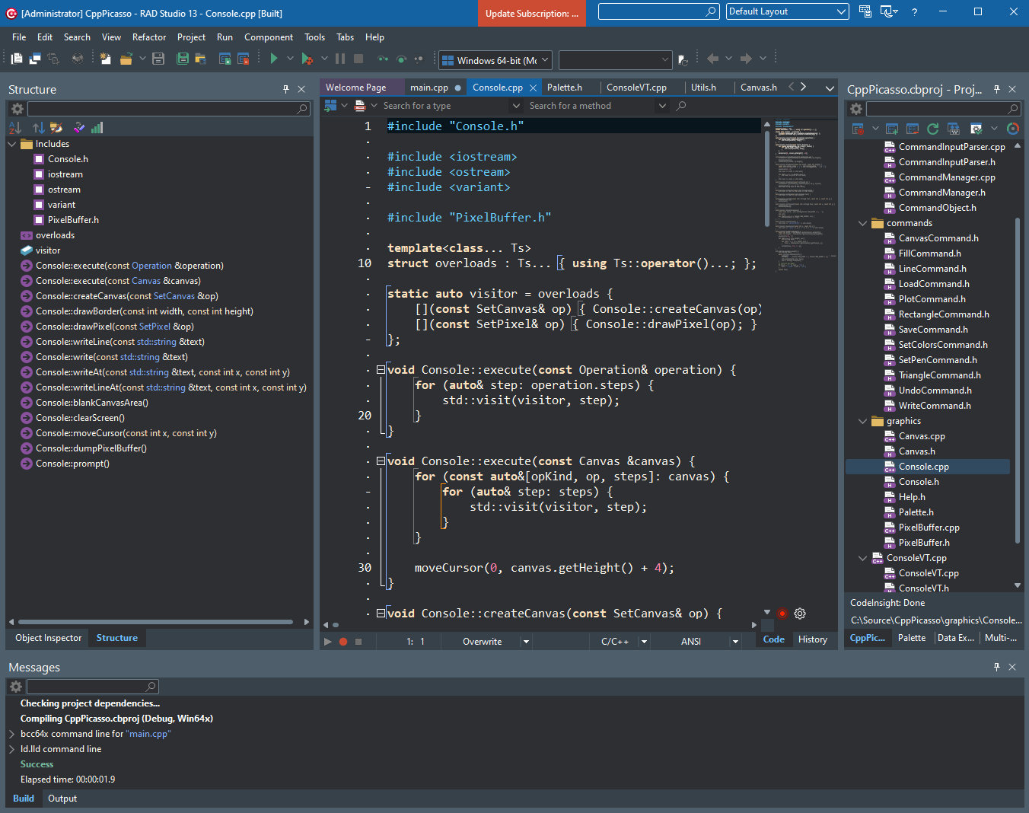
Task: Collapse the Console::execute Operation code fold
Action: click(x=381, y=370)
